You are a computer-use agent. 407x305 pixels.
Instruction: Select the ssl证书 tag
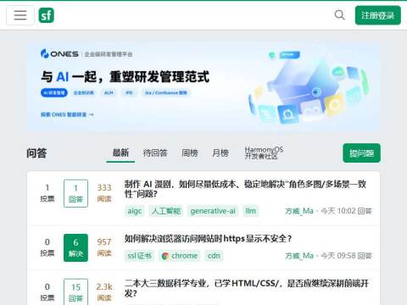(x=139, y=256)
